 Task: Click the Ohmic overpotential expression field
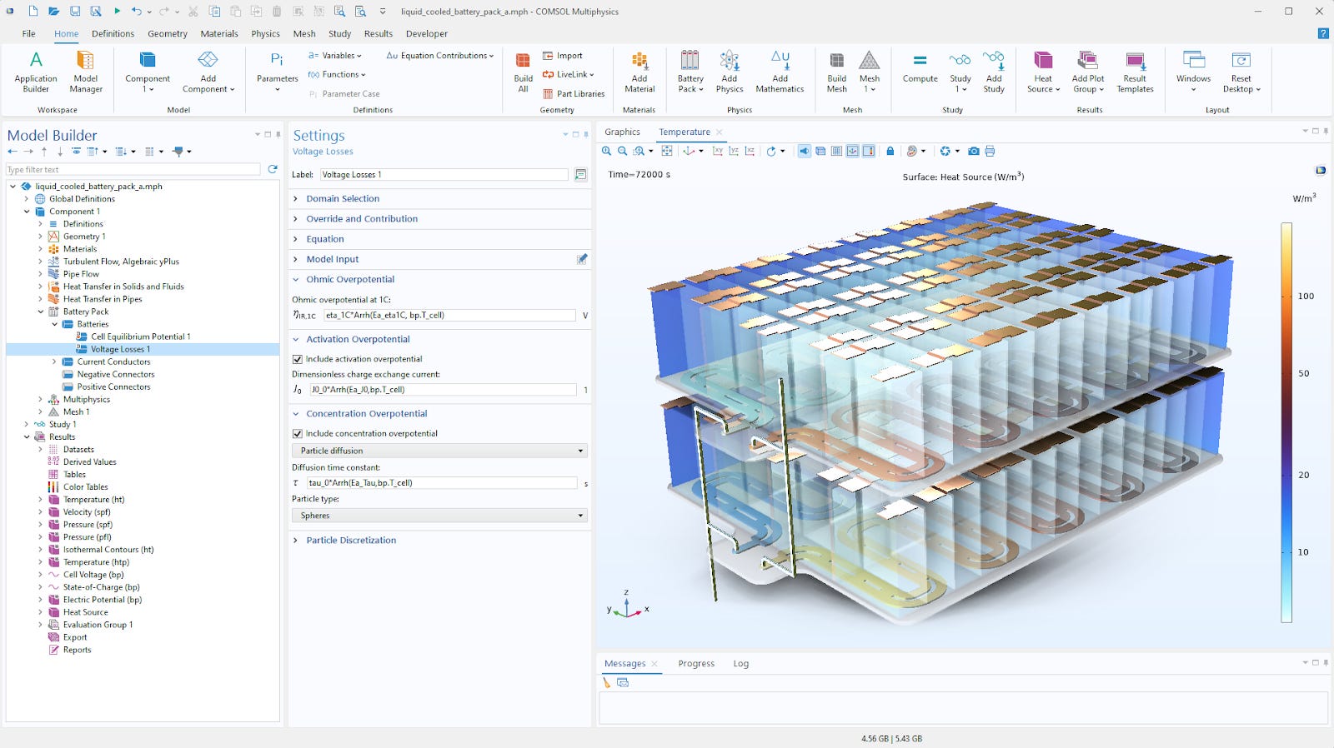point(449,316)
